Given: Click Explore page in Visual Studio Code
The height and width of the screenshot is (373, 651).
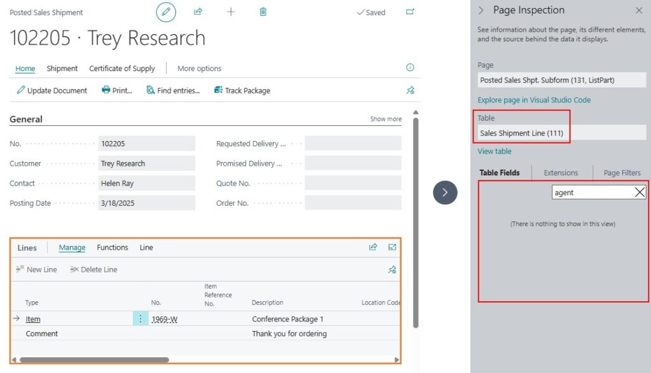Looking at the screenshot, I should (x=534, y=100).
